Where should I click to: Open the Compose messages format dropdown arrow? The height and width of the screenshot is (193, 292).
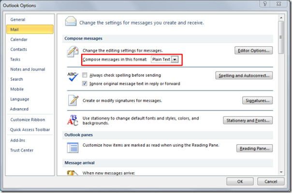pyautogui.click(x=175, y=59)
